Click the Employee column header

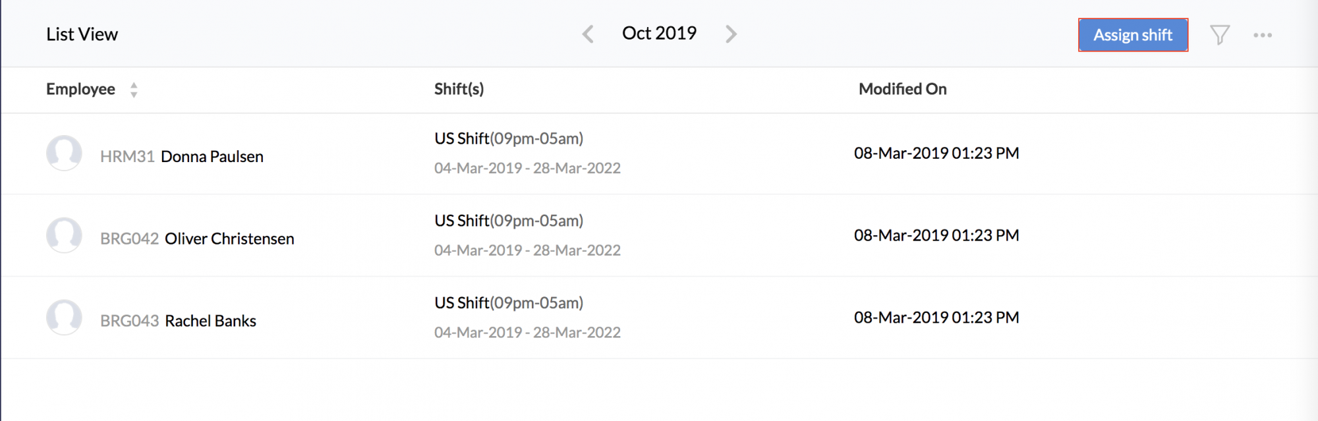[80, 89]
